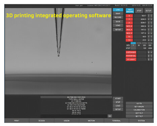This screenshot has height=126, width=157.
Task: Click the blue LIVE camera button
Action: point(118,10)
